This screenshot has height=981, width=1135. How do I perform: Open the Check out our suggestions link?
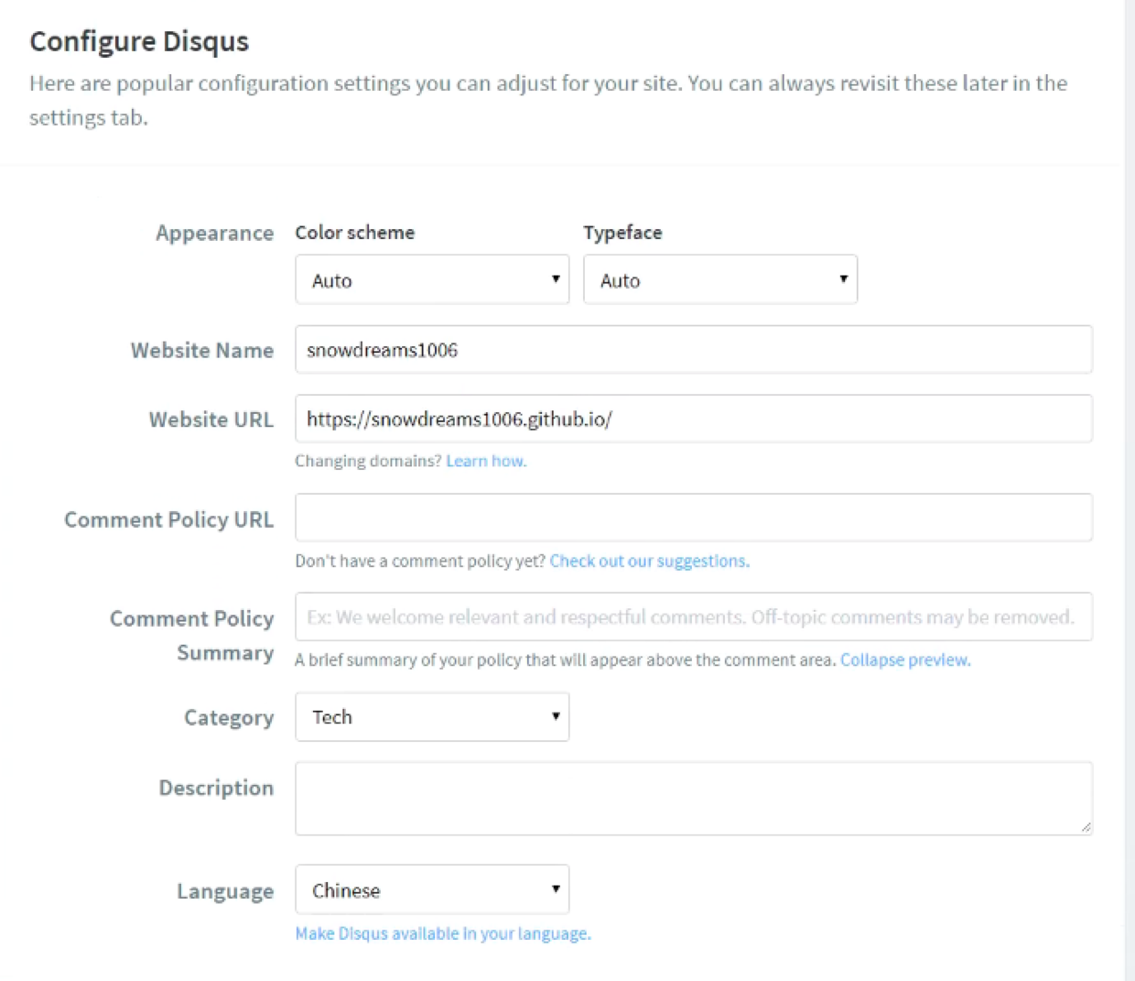click(648, 561)
